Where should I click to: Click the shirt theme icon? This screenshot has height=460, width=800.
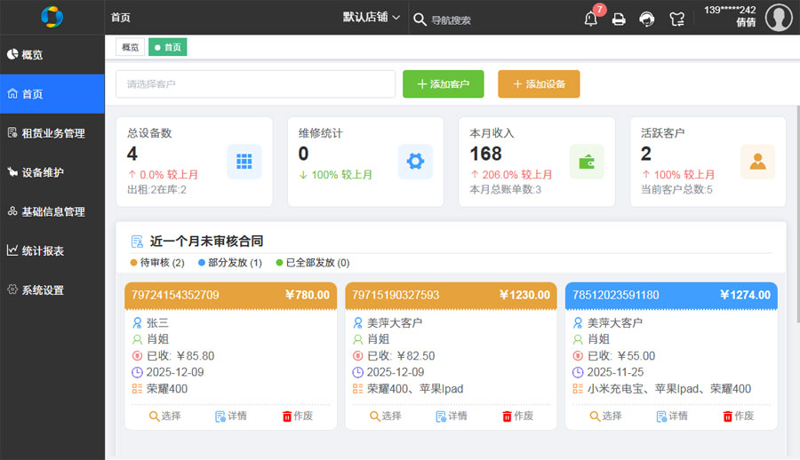tap(677, 20)
